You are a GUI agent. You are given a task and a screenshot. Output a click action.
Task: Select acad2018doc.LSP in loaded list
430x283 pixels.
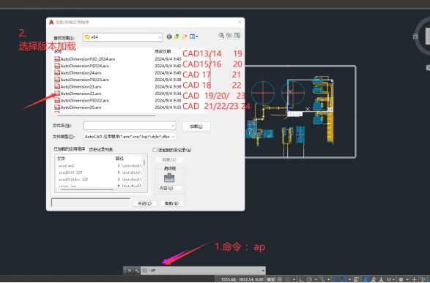(x=73, y=179)
